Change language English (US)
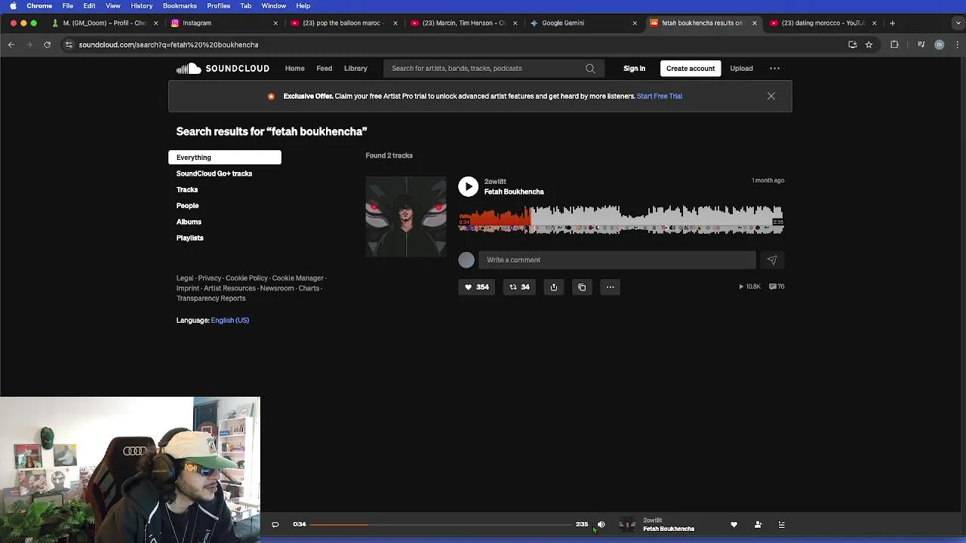This screenshot has width=966, height=543. (230, 321)
